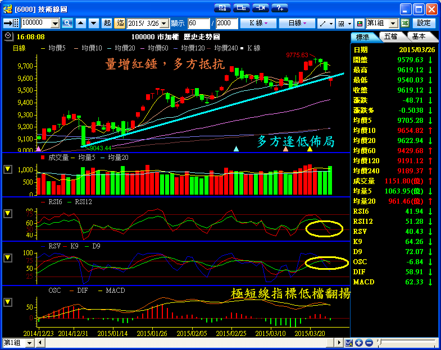Click the help question mark icon in title bar
Screen dimensions: 441x350
pyautogui.click(x=279, y=8)
